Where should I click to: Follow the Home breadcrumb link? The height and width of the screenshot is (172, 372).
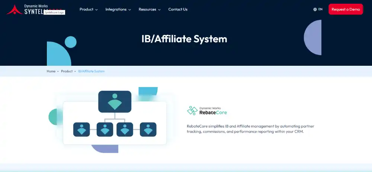pos(51,71)
